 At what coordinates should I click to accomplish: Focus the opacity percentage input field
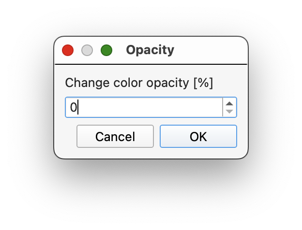coord(144,107)
